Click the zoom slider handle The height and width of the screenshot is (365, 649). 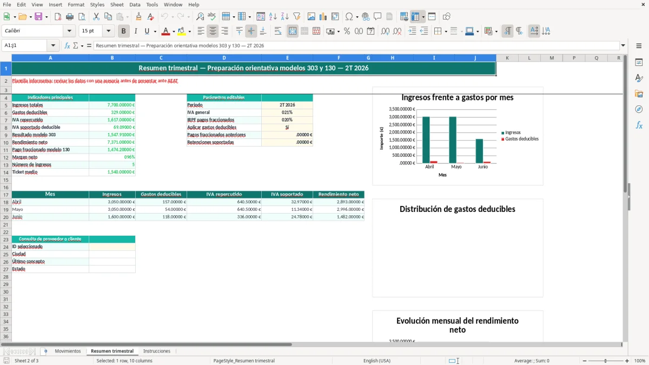pyautogui.click(x=605, y=361)
